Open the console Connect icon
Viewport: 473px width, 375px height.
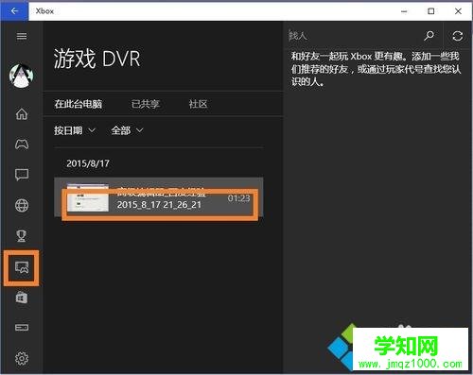(x=22, y=328)
